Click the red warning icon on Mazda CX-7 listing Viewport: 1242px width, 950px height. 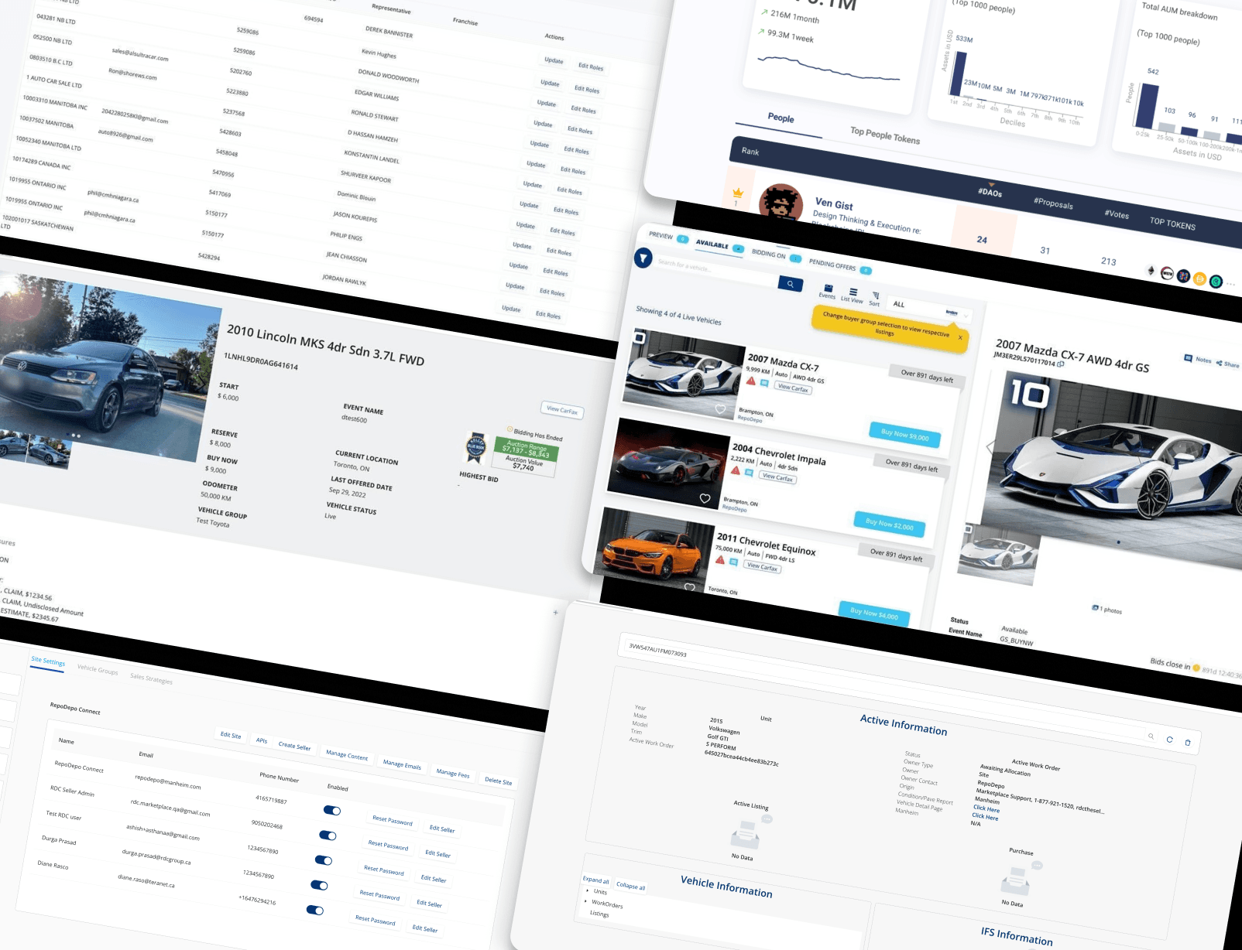coord(751,381)
